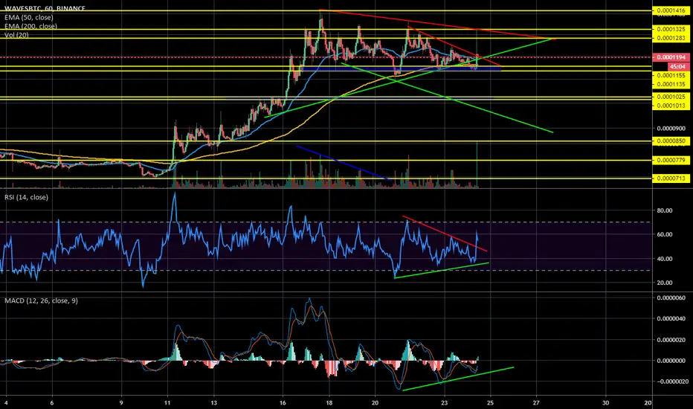Click the 0.0001325 price level label
This screenshot has height=409, width=693.
[671, 29]
